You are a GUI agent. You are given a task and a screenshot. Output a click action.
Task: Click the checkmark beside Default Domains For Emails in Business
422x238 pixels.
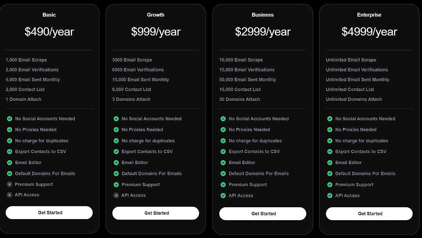pos(223,173)
